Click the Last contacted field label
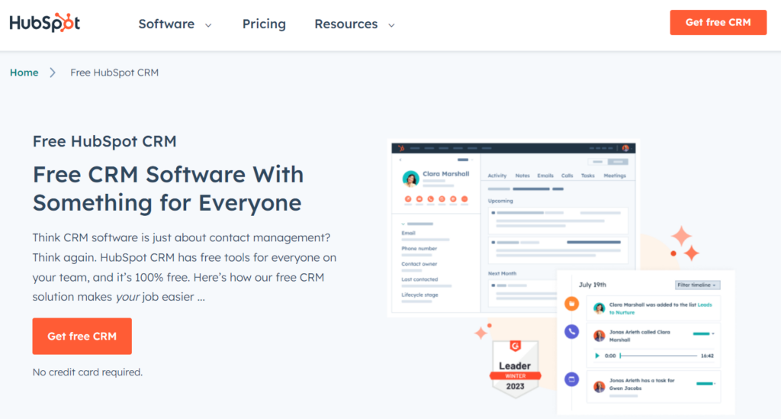 [x=419, y=279]
